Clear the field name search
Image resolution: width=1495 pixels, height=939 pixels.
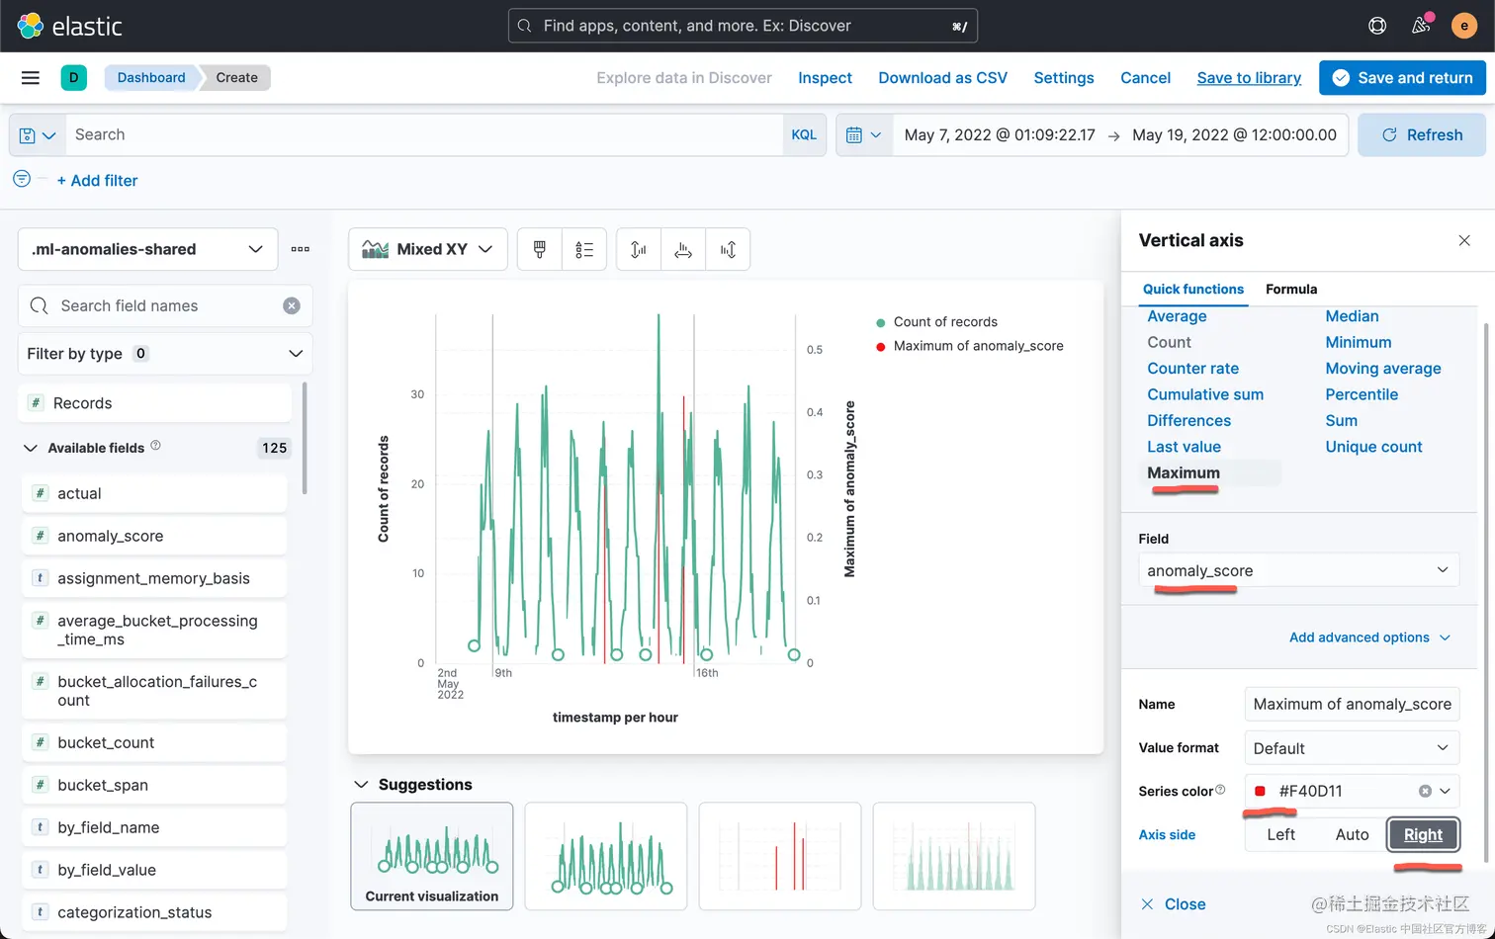(x=292, y=305)
